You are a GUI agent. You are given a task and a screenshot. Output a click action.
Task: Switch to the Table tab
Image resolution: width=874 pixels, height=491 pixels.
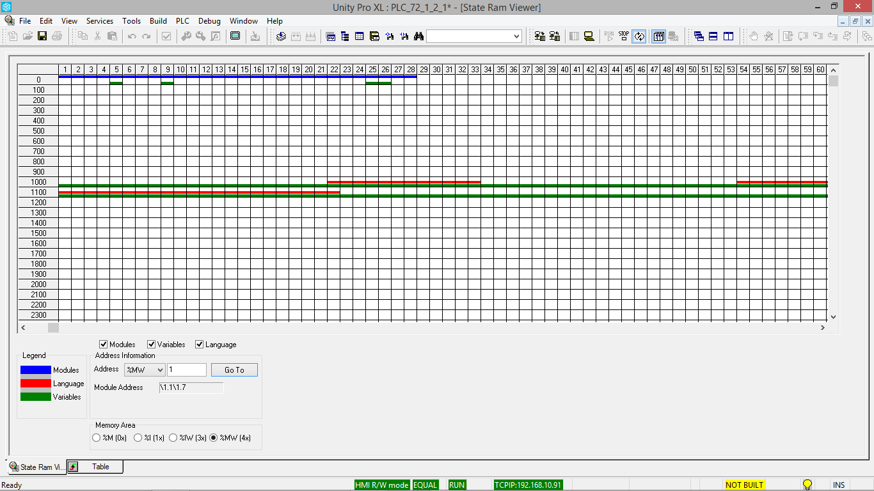coord(99,467)
